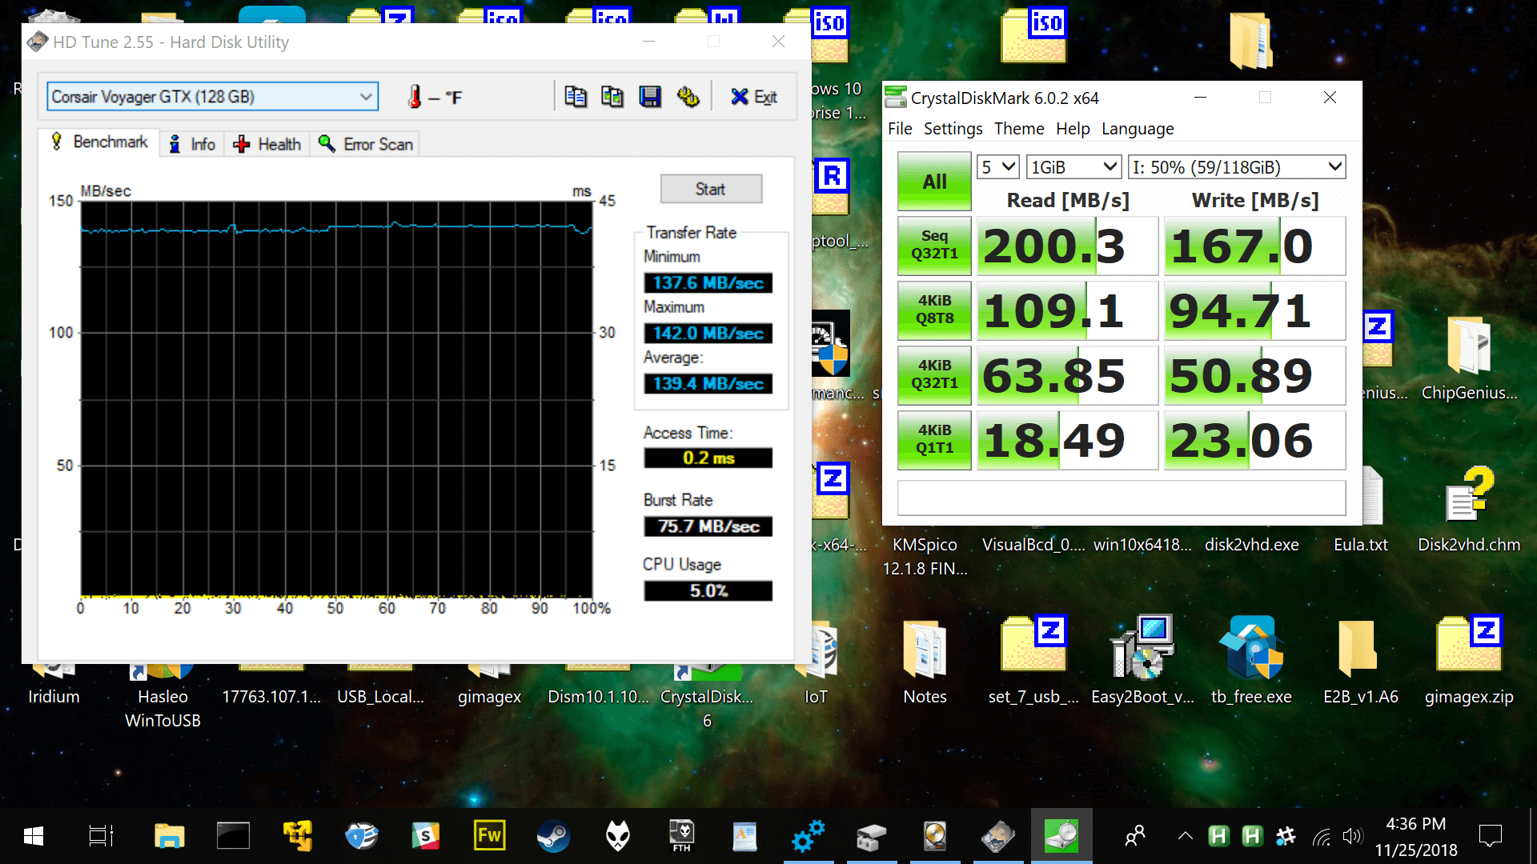Open the volume speaker tray icon
The image size is (1537, 864).
[x=1352, y=837]
